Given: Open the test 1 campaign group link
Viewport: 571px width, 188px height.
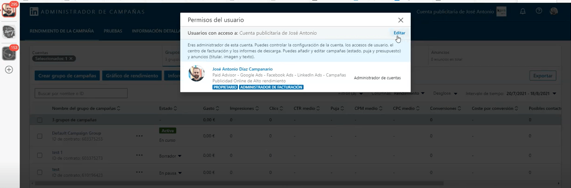Looking at the screenshot, I should click(x=57, y=152).
